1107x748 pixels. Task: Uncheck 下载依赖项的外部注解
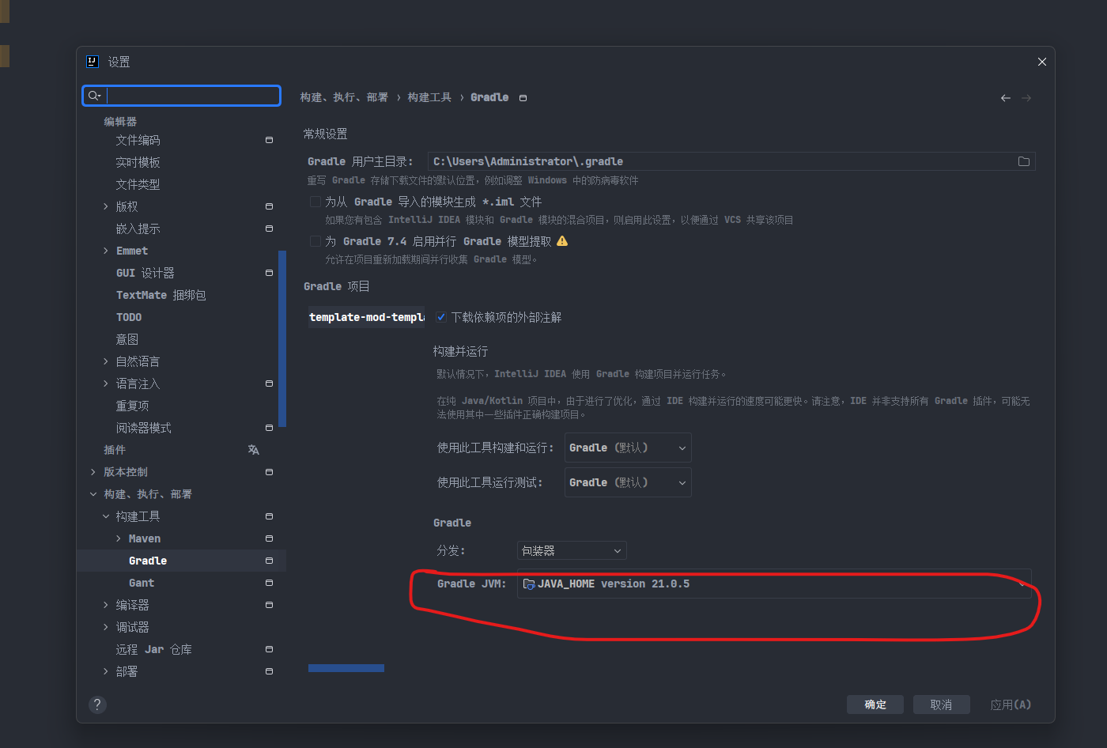441,317
